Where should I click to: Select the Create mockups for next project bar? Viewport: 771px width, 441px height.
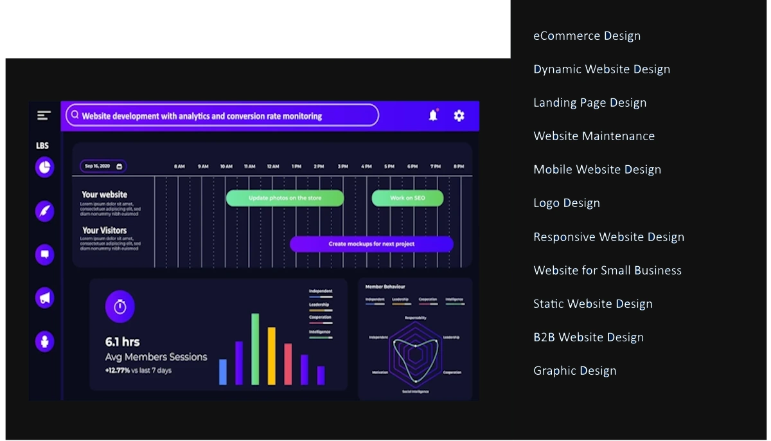point(371,244)
